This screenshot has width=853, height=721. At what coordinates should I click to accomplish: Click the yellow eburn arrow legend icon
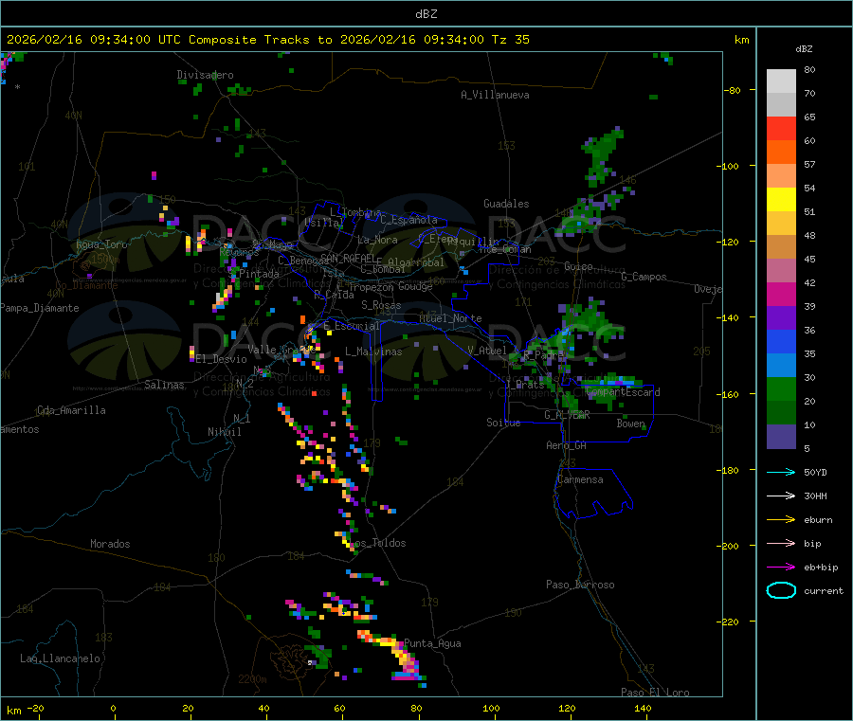(781, 520)
